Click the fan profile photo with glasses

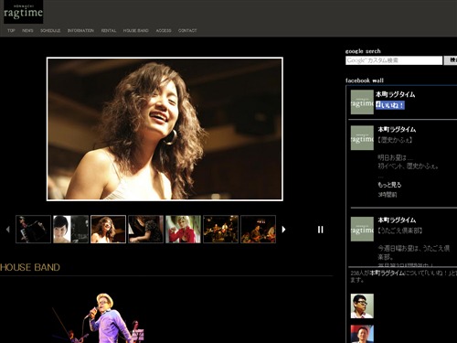(x=362, y=305)
